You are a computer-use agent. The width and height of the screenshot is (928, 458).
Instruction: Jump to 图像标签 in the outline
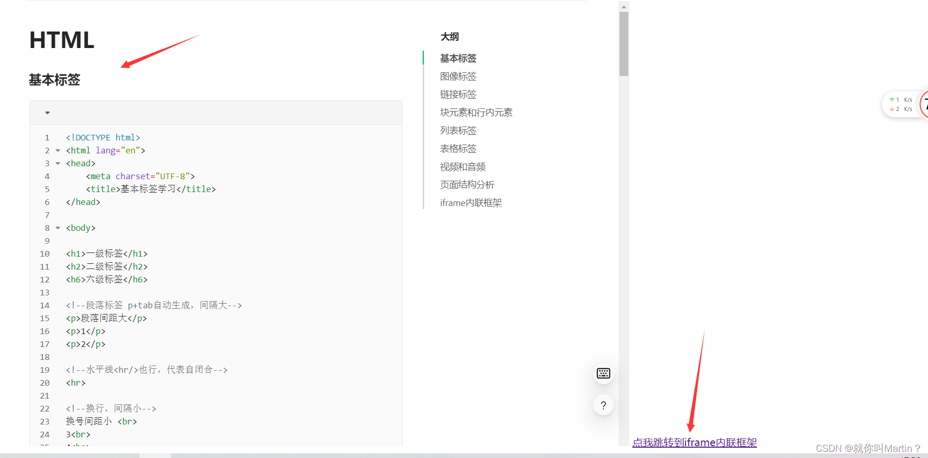458,76
